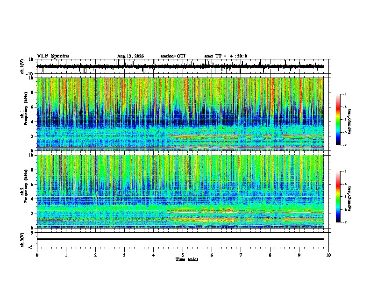Click the "-5" tick on the ch.3(V) axis
370x286 pixels.
coord(31,247)
